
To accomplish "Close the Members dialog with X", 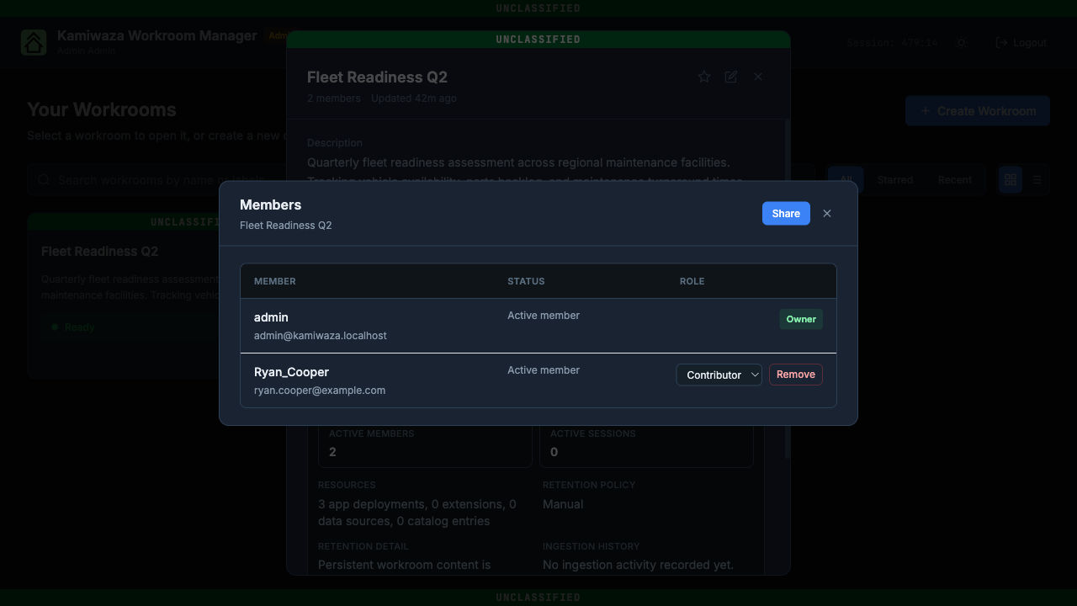I will click(x=827, y=214).
